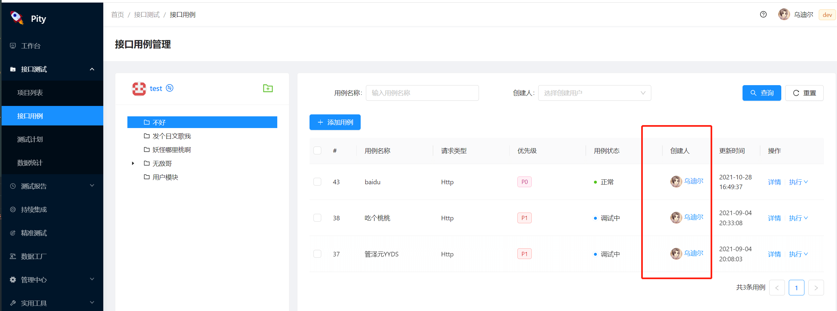Click the P1 priority tag on 管泽元YYDS
This screenshot has height=311, width=837.
(x=525, y=254)
